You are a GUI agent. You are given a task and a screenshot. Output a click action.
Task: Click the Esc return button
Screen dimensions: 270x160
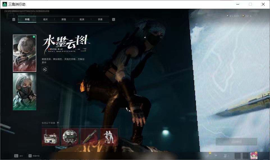coord(19,156)
